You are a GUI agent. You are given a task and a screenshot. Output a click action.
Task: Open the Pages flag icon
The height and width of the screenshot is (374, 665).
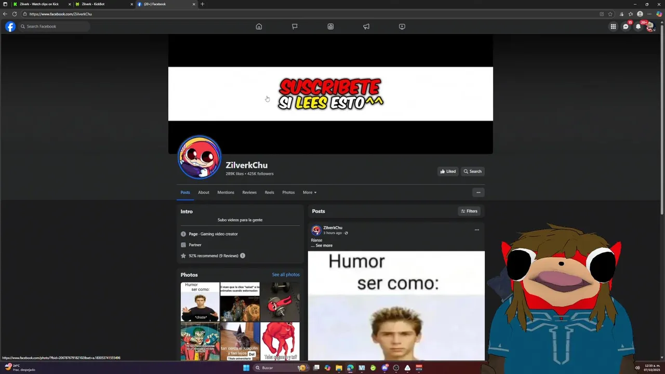point(295,26)
